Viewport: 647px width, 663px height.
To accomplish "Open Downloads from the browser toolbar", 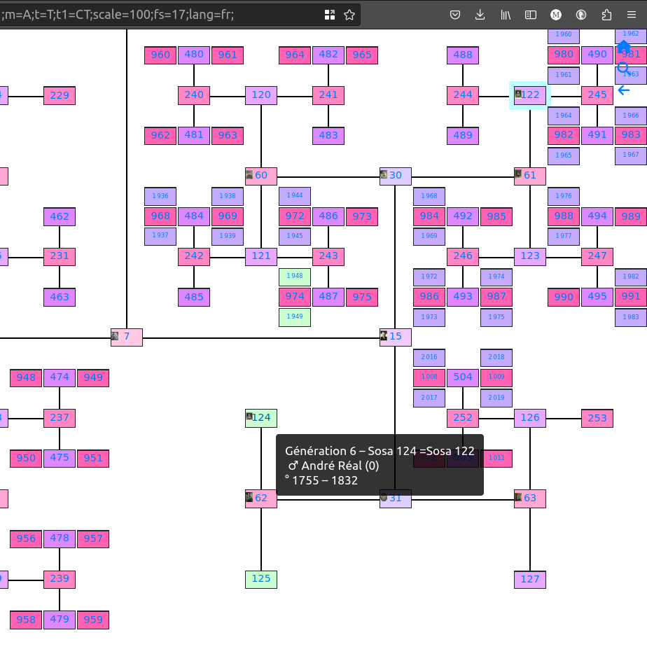I will [x=480, y=14].
